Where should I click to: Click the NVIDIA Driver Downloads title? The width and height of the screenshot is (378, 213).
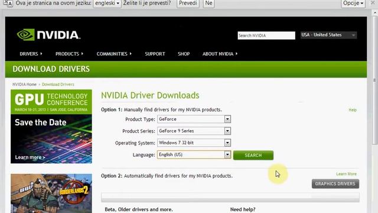point(150,95)
